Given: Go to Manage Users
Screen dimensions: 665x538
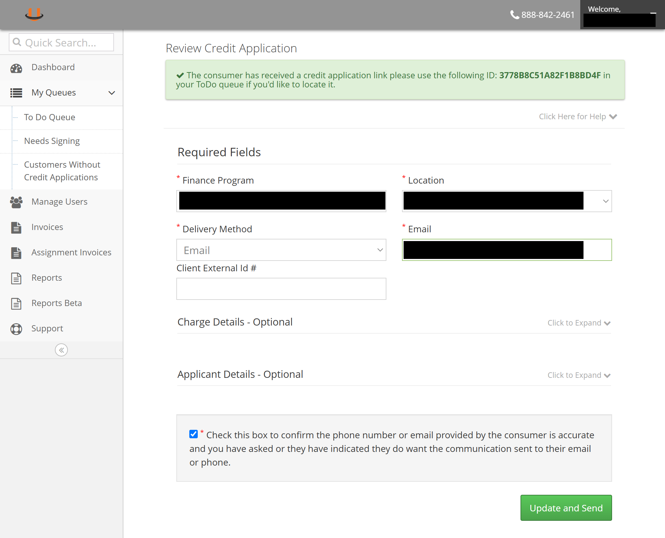Looking at the screenshot, I should click(x=61, y=202).
